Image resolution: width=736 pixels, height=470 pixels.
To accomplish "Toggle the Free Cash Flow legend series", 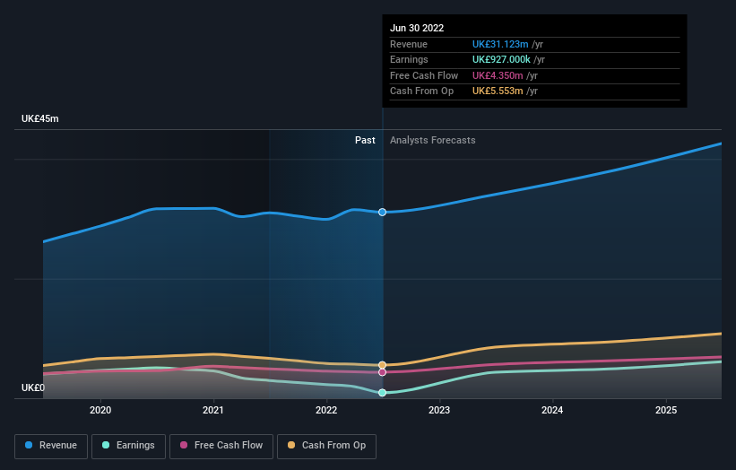I will (221, 446).
